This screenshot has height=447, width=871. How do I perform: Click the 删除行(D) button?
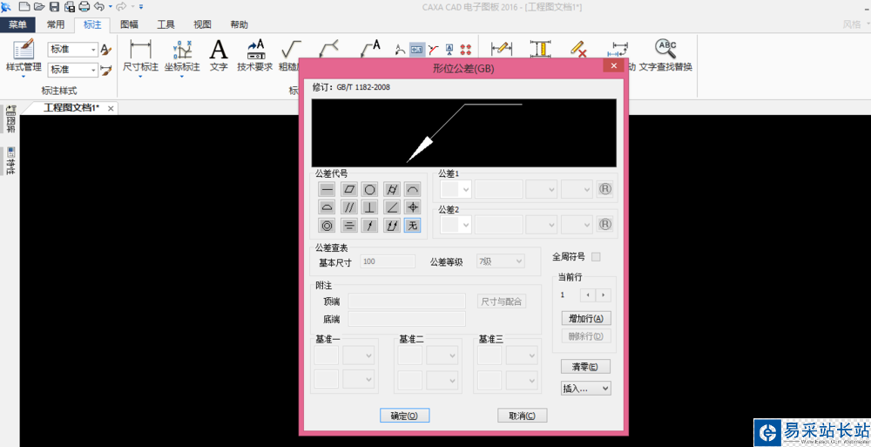point(586,336)
